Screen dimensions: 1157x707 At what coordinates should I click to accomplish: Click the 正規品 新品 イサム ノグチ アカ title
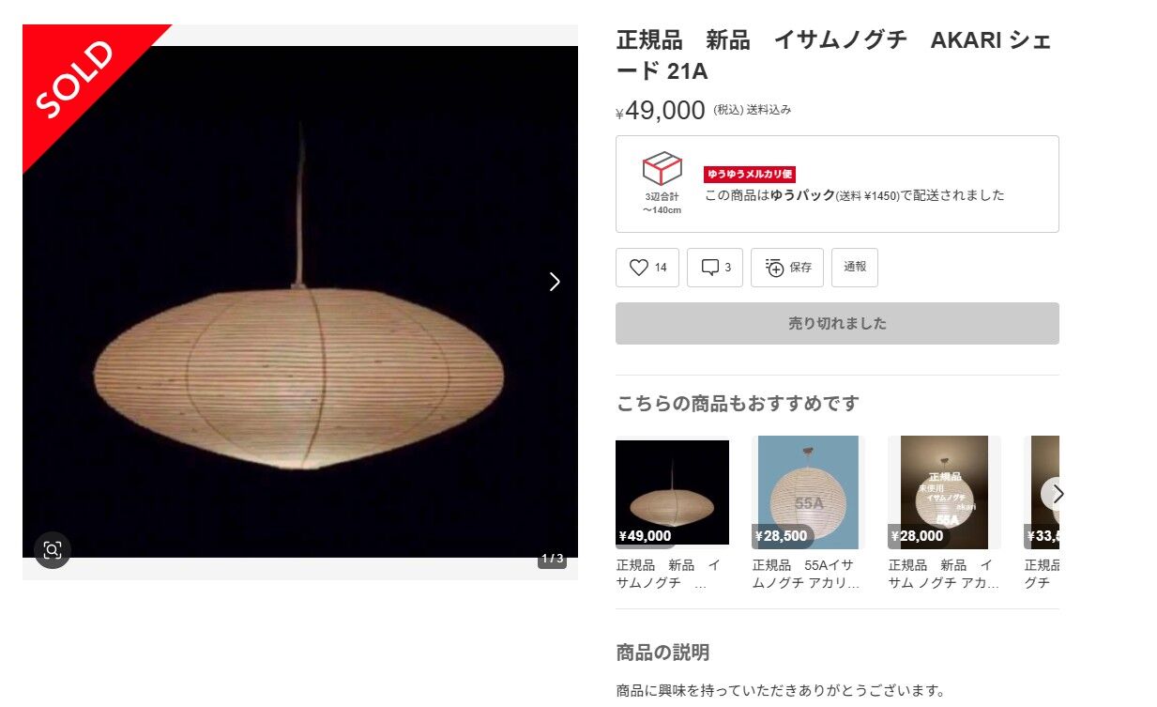pyautogui.click(x=943, y=574)
